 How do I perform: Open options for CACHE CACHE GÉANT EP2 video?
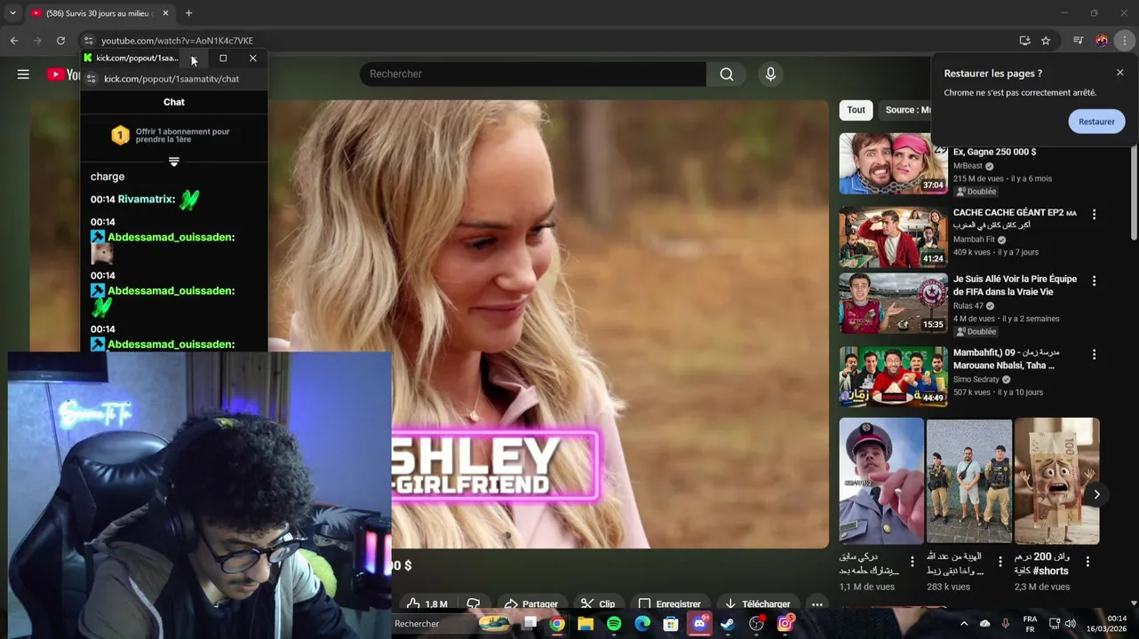(x=1094, y=215)
